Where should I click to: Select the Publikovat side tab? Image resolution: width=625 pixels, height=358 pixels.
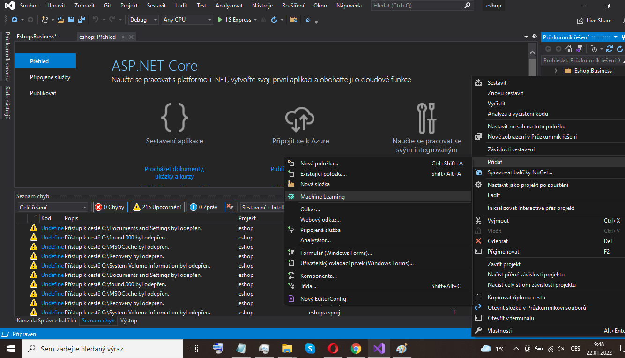click(43, 93)
